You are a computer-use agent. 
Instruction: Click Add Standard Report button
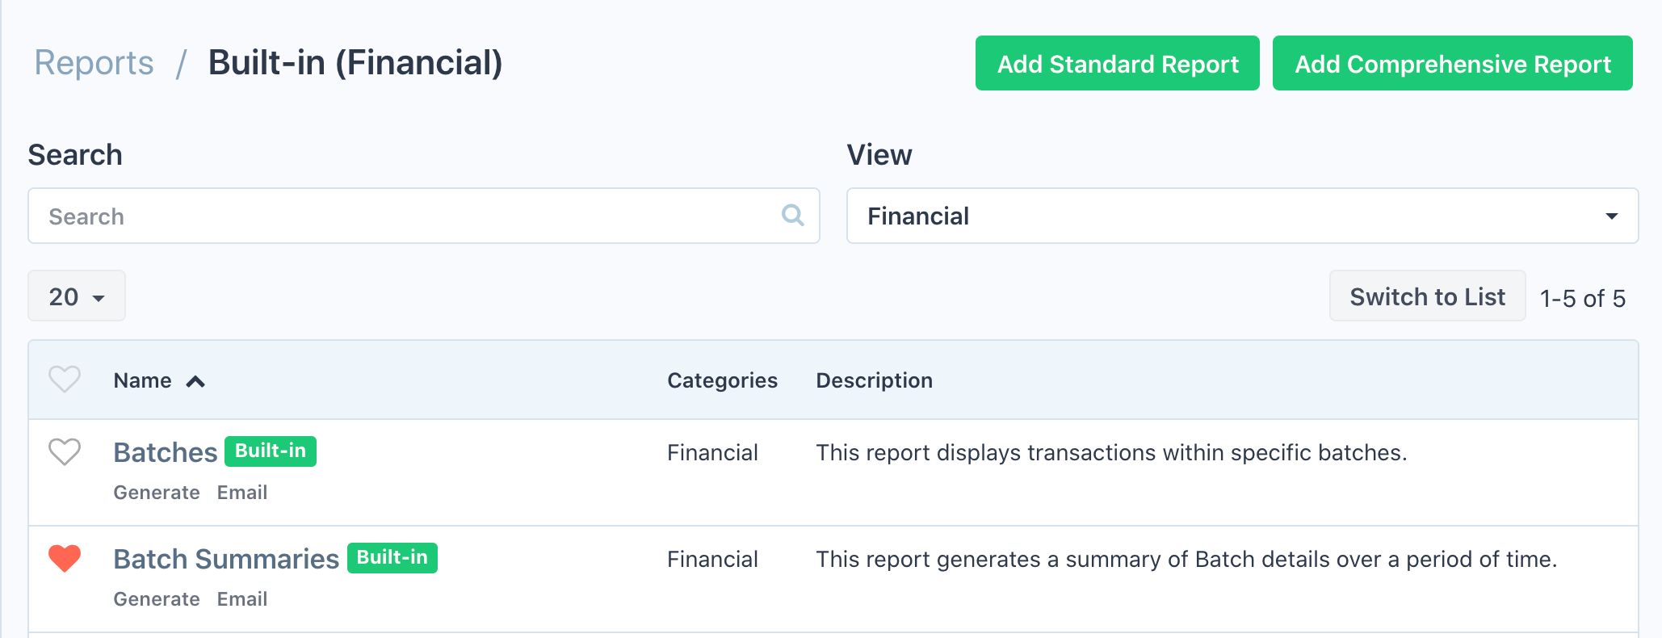point(1118,63)
